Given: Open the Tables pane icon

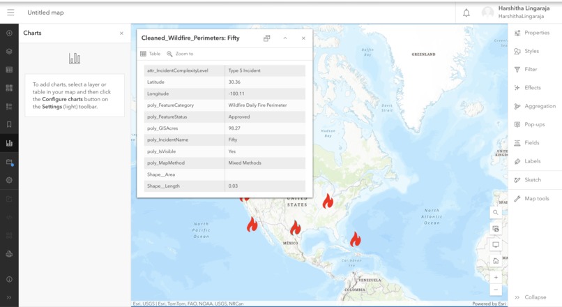Looking at the screenshot, I should point(9,70).
